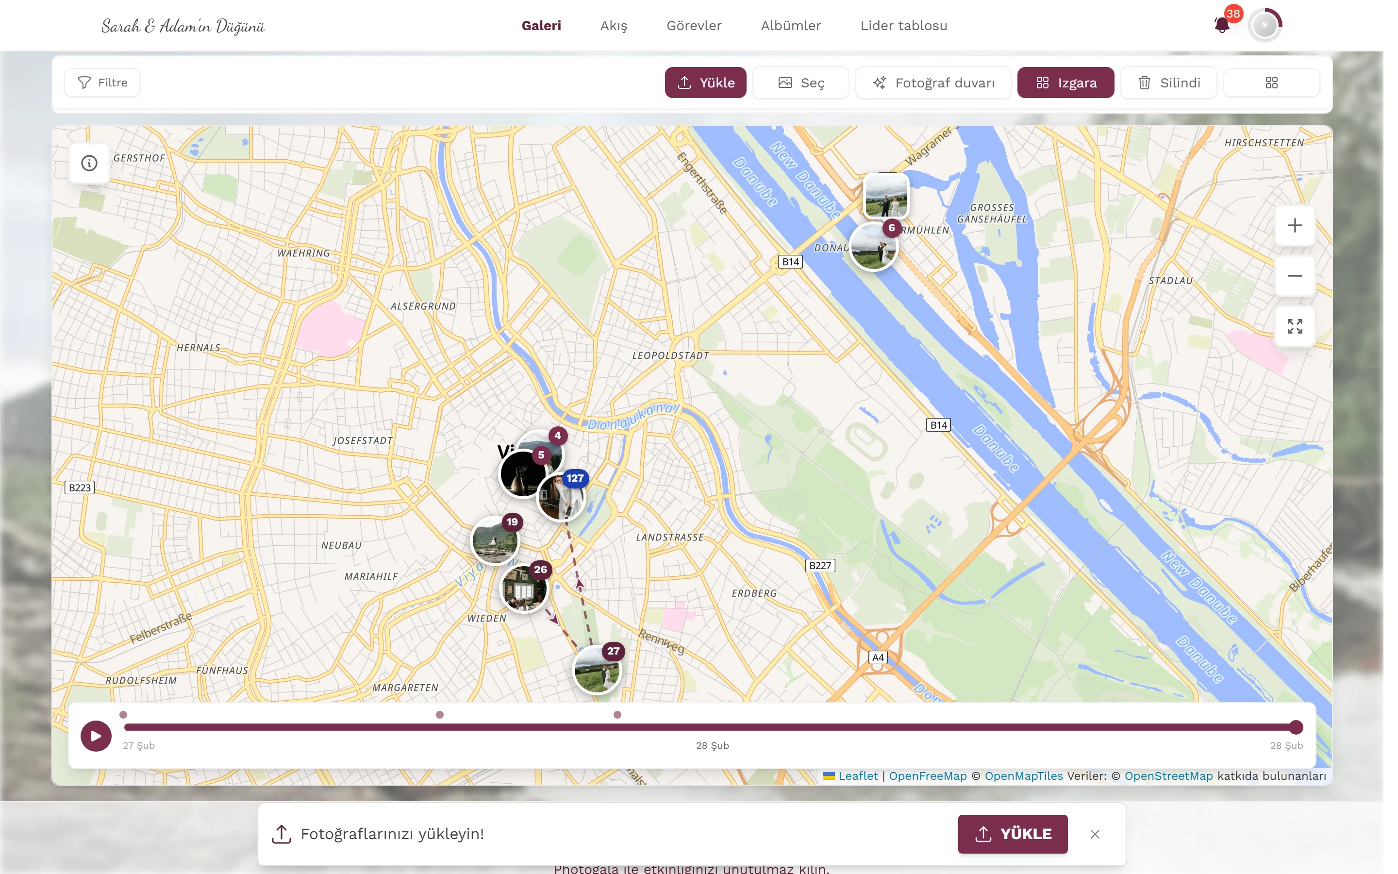Viewport: 1398px width, 874px height.
Task: Click the YÜKLE button in bottom banner
Action: [1013, 834]
